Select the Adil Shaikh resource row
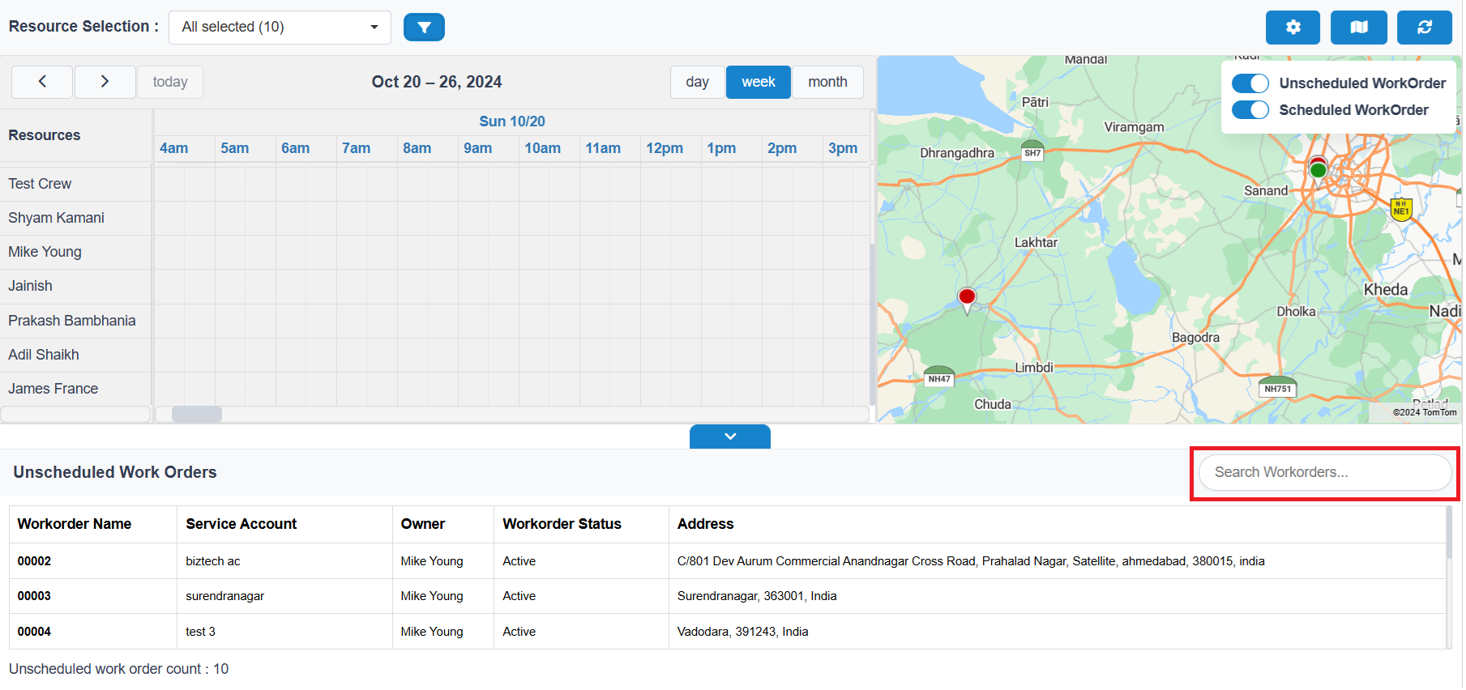 click(75, 355)
